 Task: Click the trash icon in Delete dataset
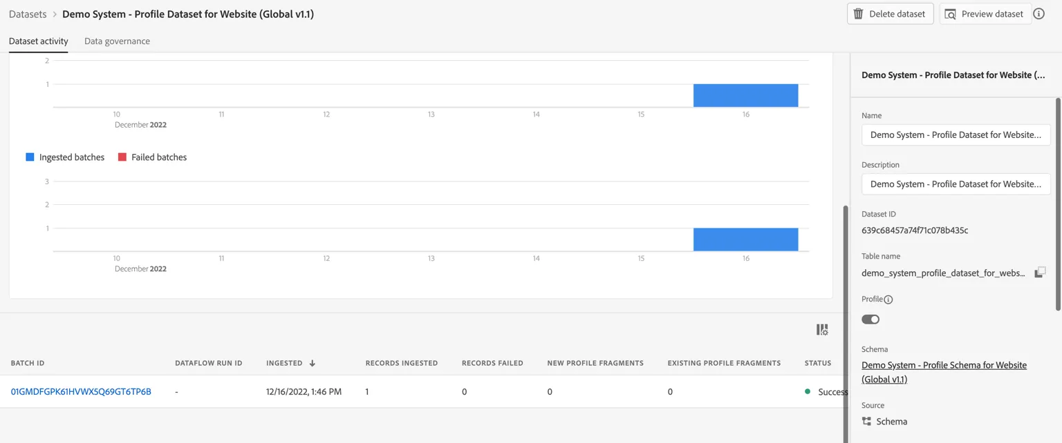858,14
